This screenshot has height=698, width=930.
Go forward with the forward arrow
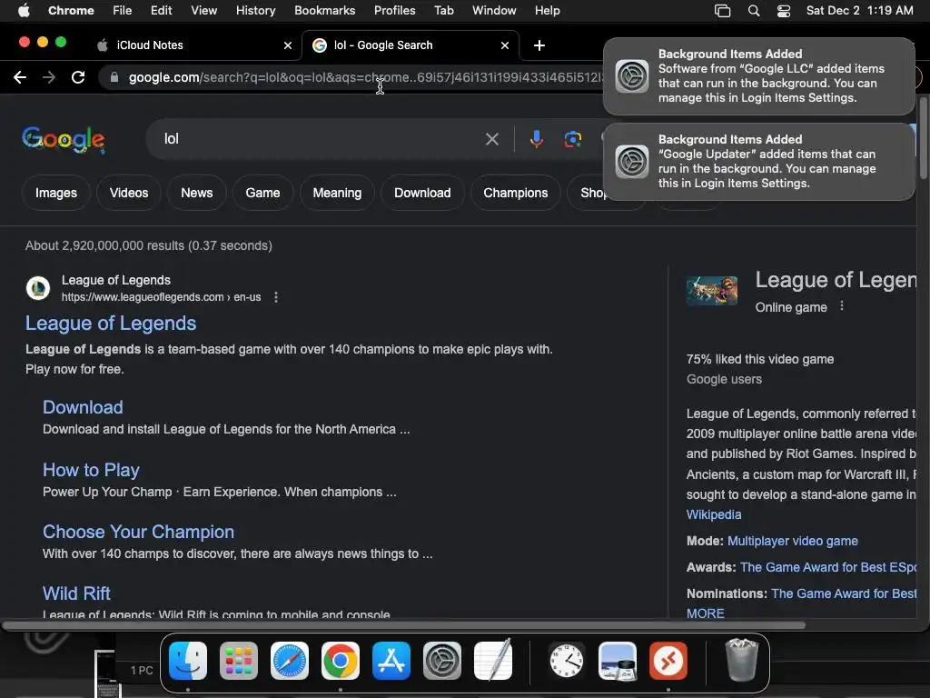[49, 77]
